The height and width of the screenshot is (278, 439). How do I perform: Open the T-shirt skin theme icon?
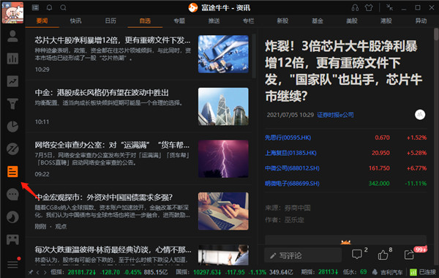369,7
